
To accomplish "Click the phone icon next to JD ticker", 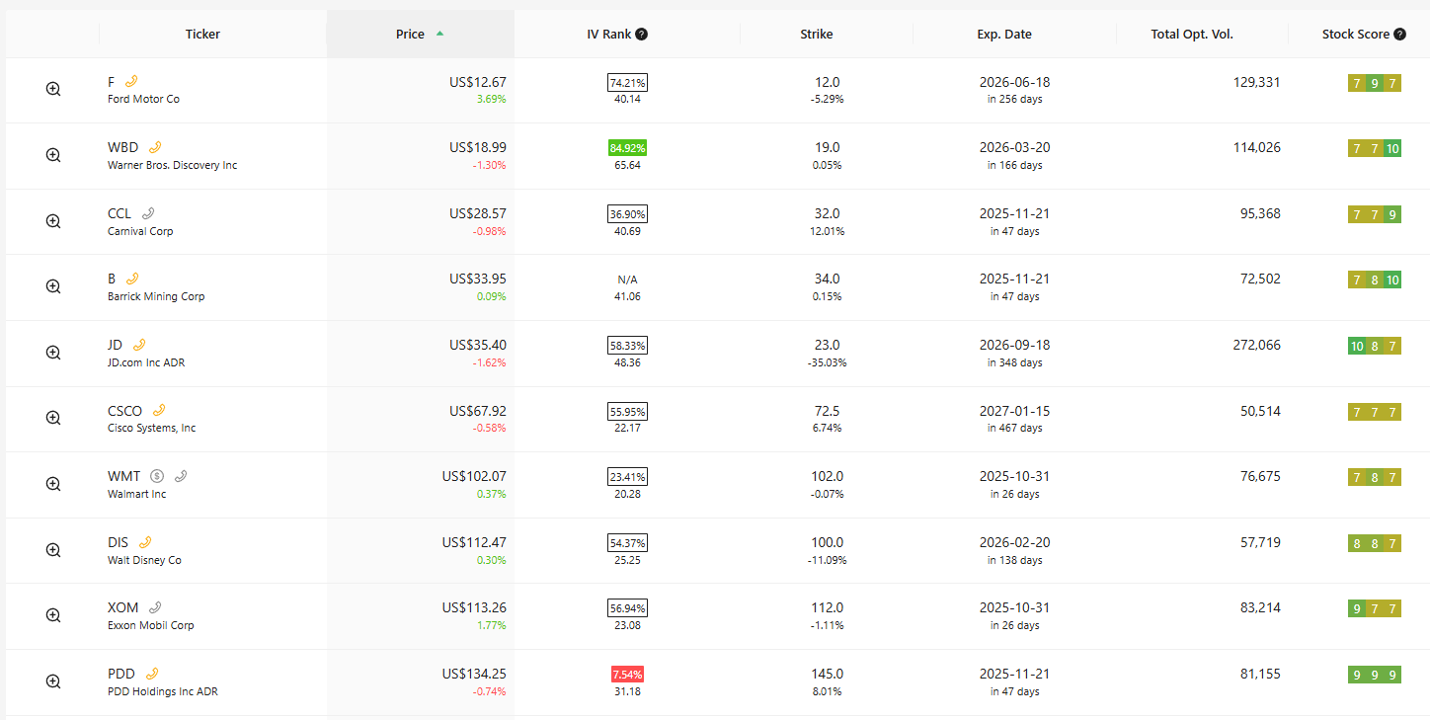I will [x=139, y=345].
